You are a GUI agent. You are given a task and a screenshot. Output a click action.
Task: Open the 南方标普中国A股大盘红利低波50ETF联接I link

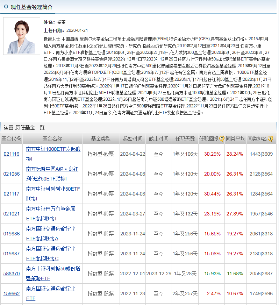pos(52,174)
